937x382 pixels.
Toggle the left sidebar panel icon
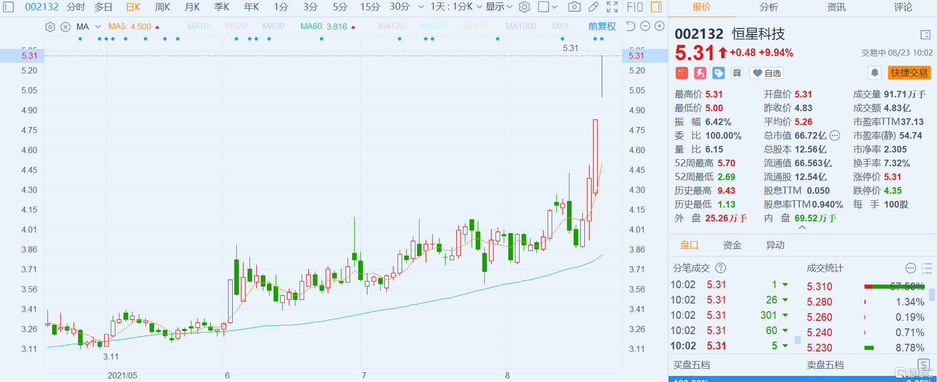(x=9, y=7)
